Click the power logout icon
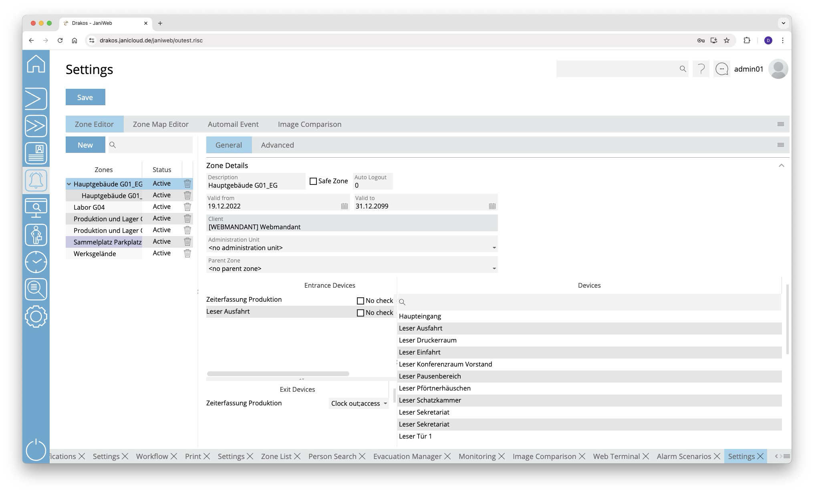The image size is (814, 493). tap(36, 450)
